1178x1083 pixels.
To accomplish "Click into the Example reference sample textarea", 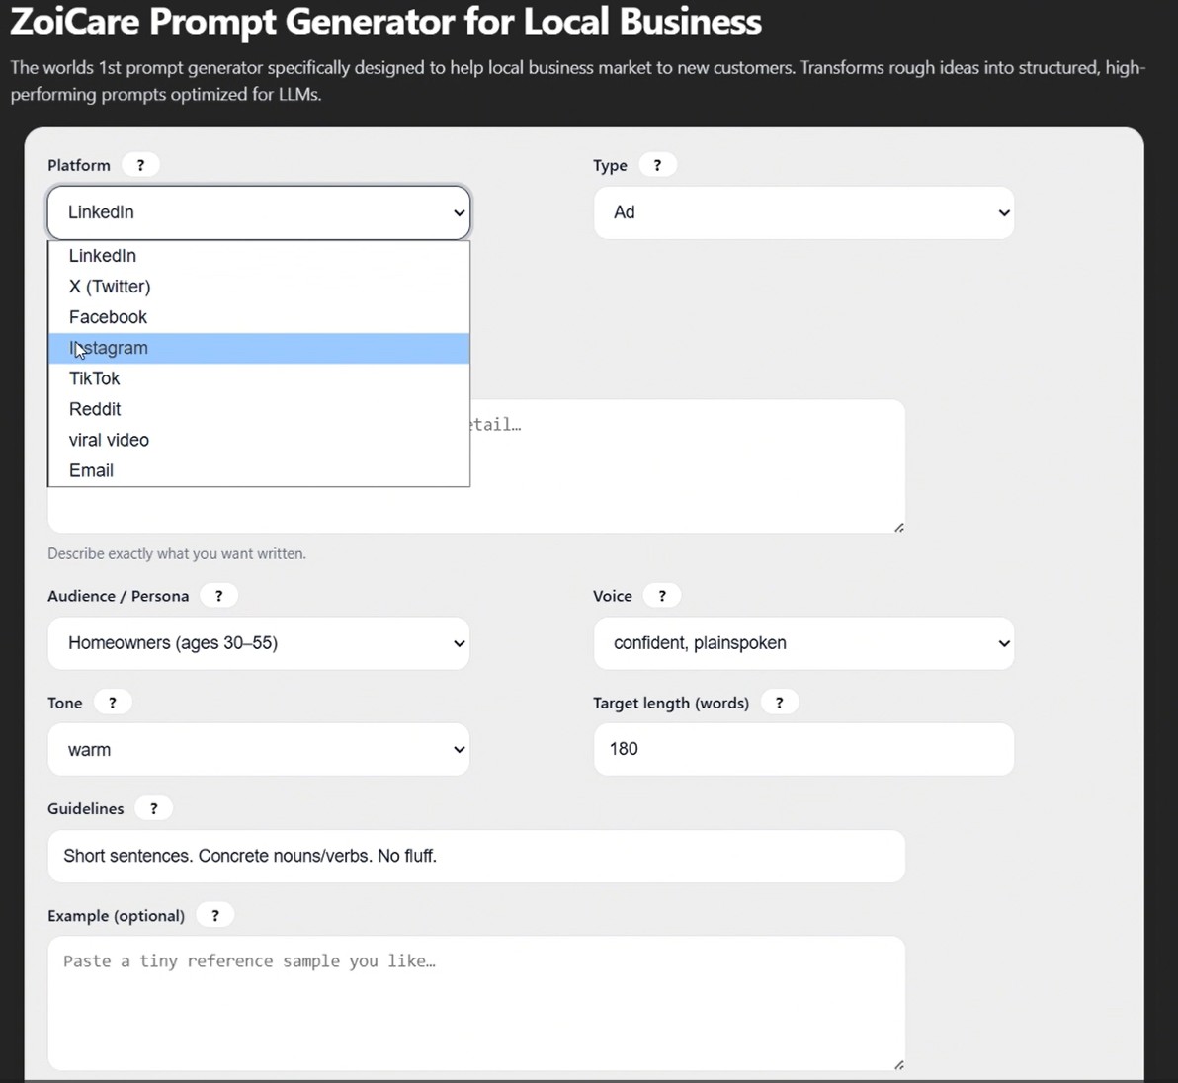I will tap(475, 1003).
